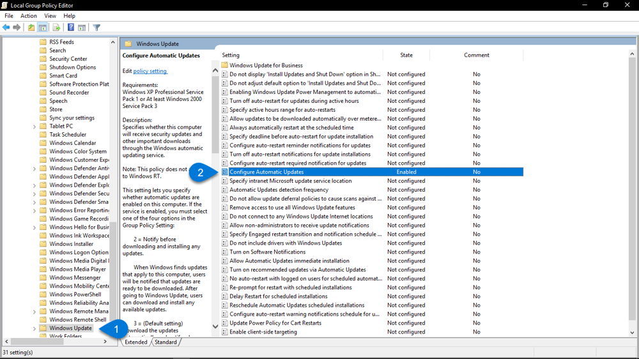This screenshot has width=639, height=359.
Task: Expand the Windows Defender Security Center node
Action: pos(35,194)
